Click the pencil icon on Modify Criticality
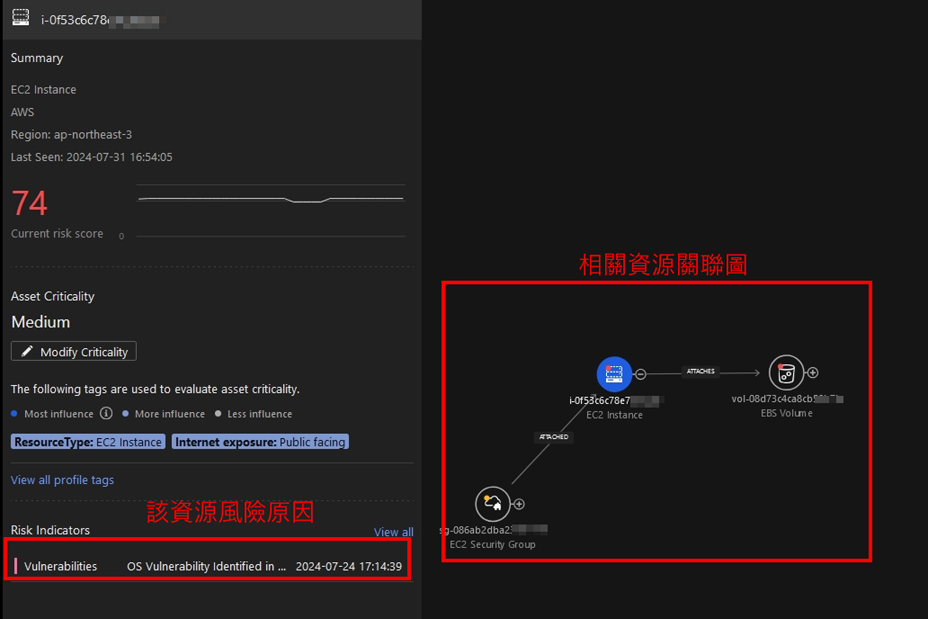928x619 pixels. 27,351
